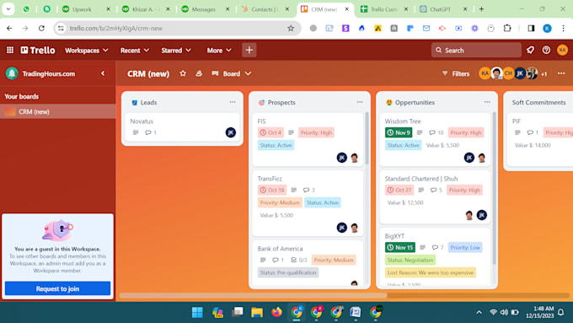Open a new browser tab
Screen dimensions: 573x323
click(x=481, y=9)
